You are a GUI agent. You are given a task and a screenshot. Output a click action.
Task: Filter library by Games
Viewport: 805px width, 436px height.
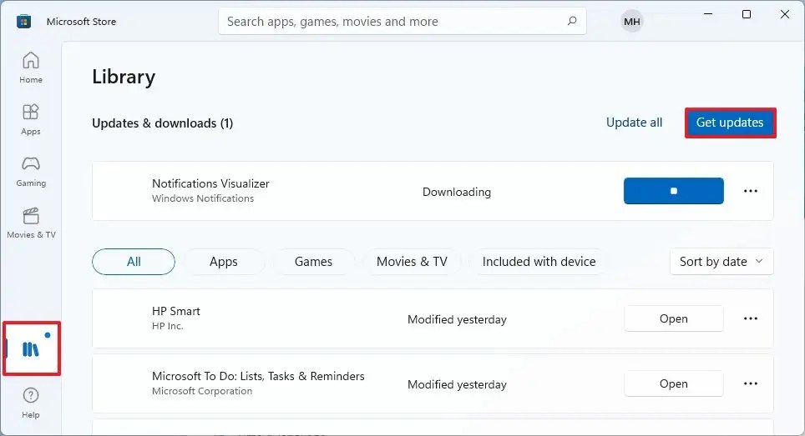[313, 262]
